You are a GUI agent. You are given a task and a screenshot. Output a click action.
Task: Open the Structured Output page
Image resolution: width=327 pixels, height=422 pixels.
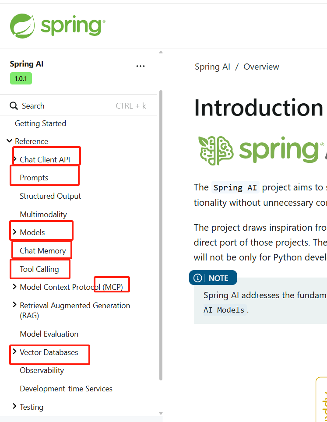click(50, 196)
